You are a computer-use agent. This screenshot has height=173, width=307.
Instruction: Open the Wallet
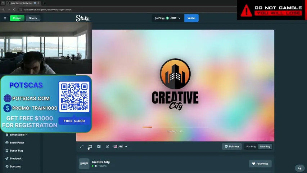point(191,18)
